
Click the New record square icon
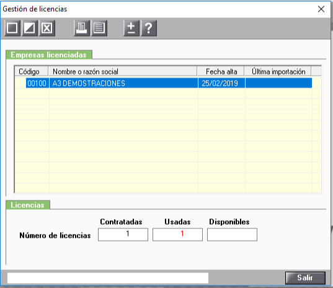click(x=12, y=28)
